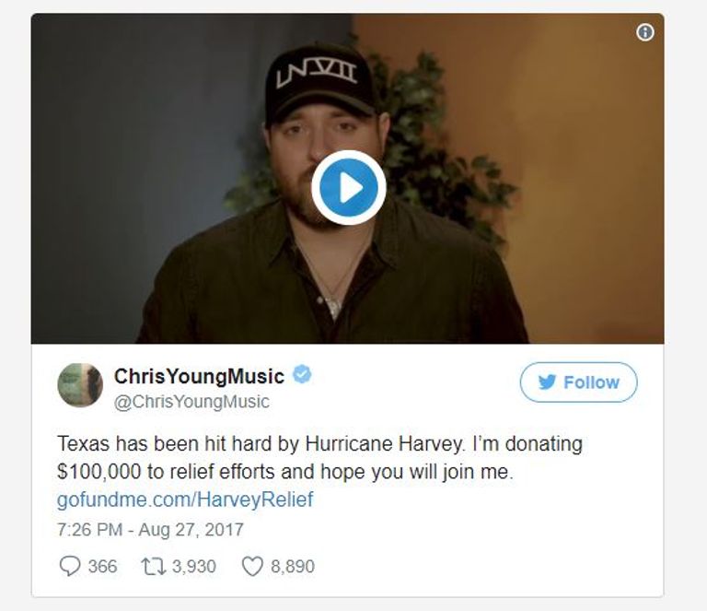Screen dimensions: 707x611
Task: Open the info icon on video corner
Action: 644,32
